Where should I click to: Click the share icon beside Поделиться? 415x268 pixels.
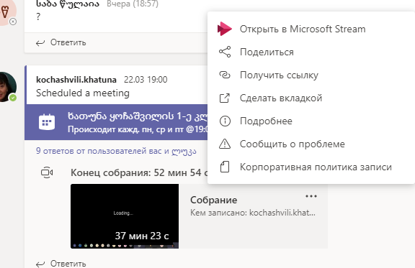coord(225,52)
